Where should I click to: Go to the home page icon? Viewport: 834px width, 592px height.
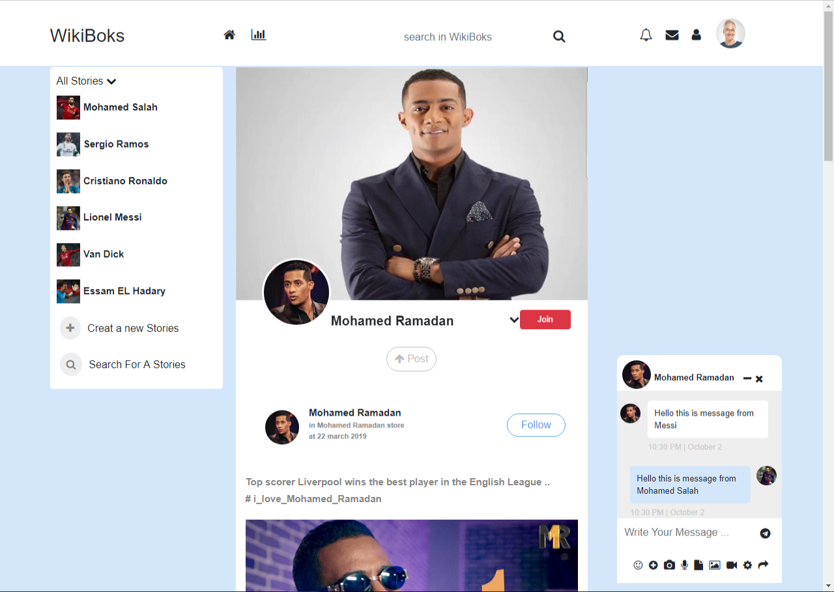tap(229, 35)
